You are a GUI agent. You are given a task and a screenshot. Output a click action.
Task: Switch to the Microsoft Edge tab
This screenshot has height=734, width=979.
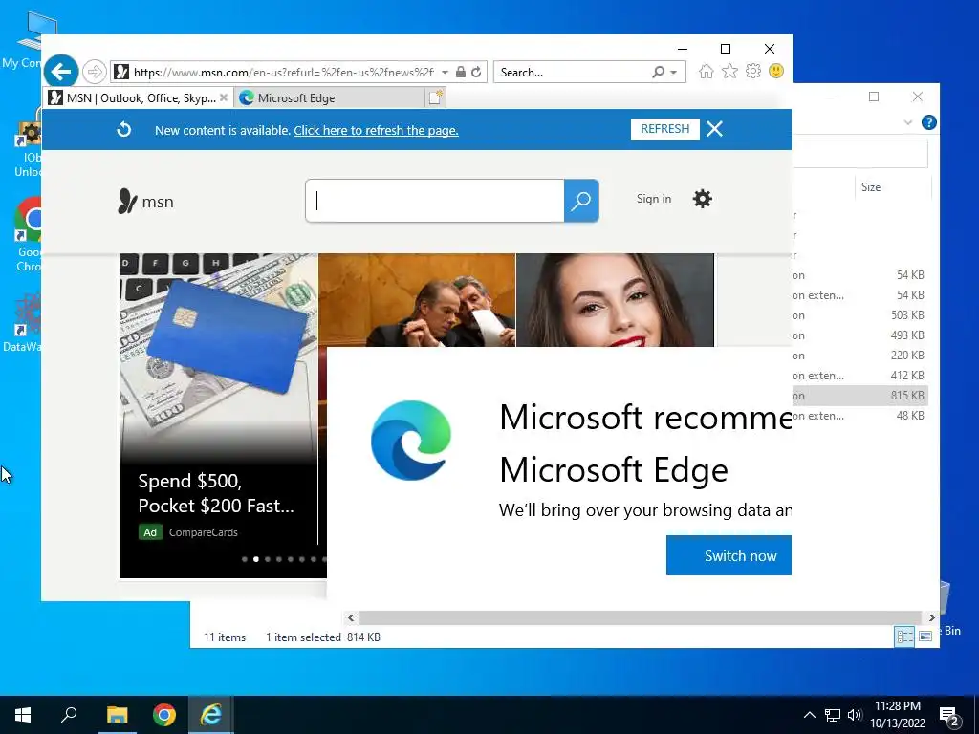[x=331, y=98]
